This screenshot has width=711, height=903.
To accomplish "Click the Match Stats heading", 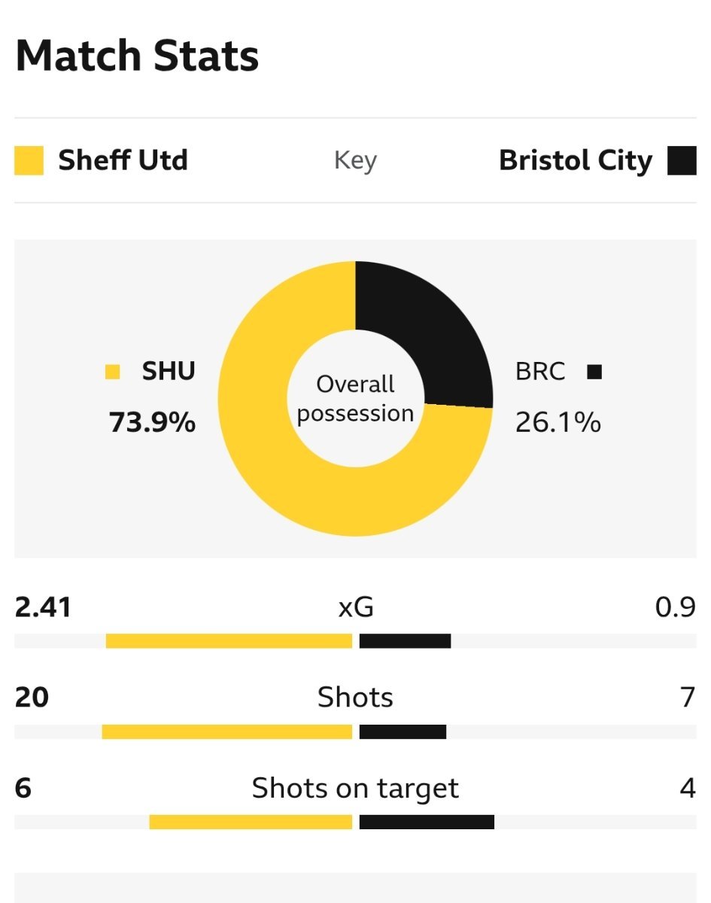I will point(137,56).
